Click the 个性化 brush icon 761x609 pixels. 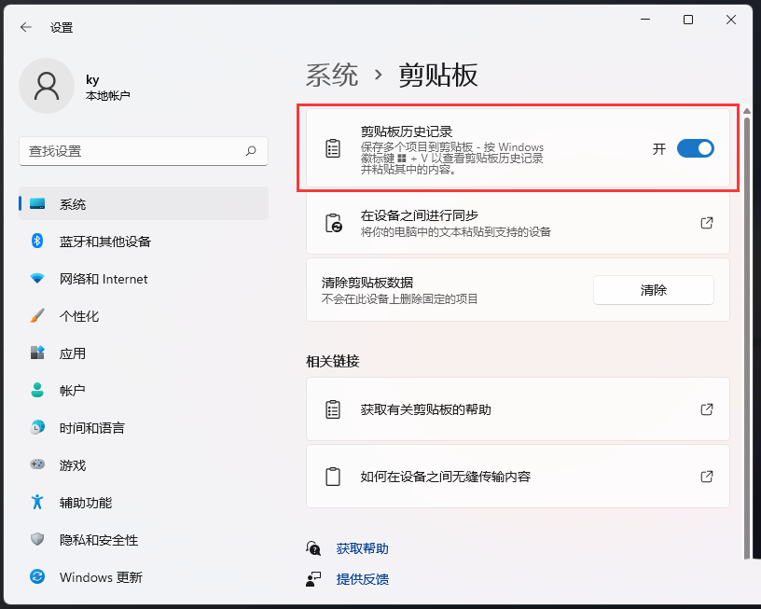[x=36, y=316]
